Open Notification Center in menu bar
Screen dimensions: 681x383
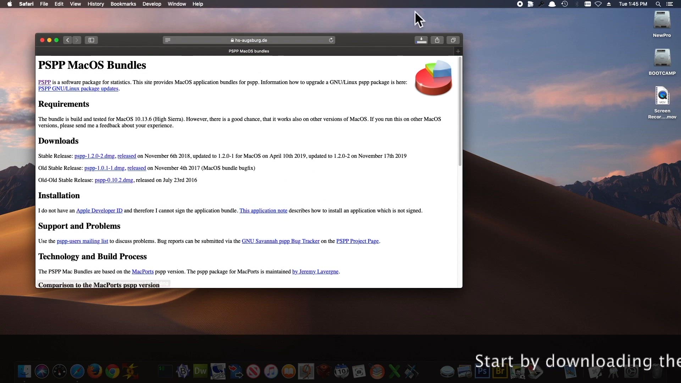click(670, 4)
